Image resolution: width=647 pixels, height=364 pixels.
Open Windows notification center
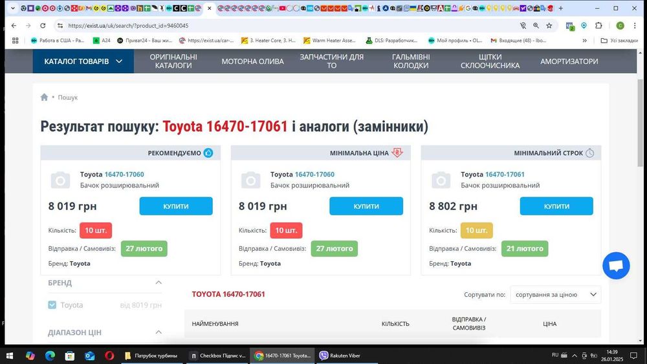(x=634, y=356)
